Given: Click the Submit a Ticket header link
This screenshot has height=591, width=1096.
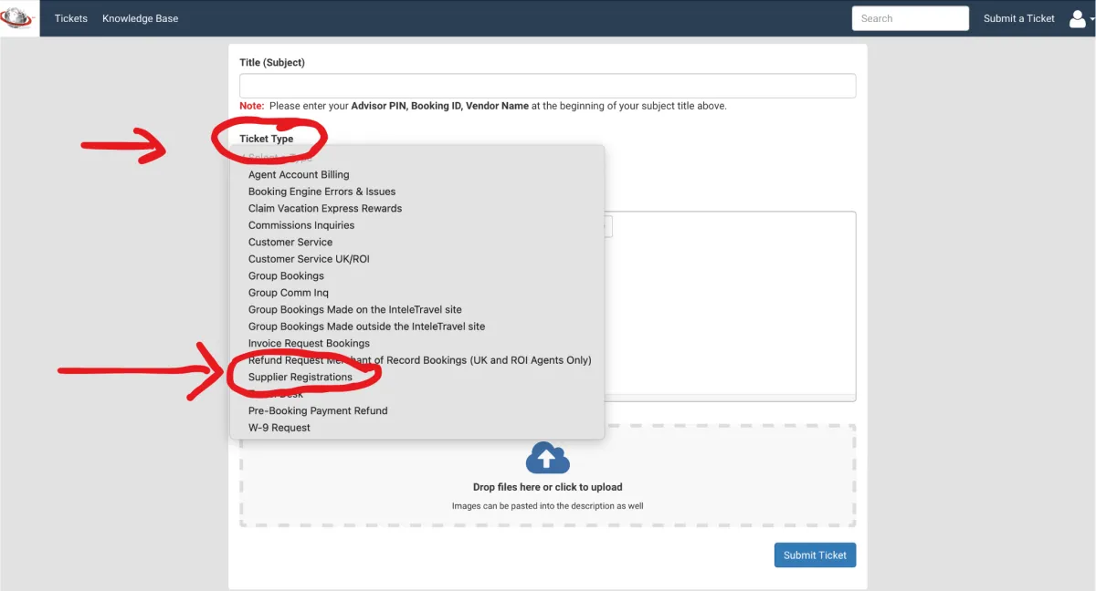Looking at the screenshot, I should [x=1019, y=18].
